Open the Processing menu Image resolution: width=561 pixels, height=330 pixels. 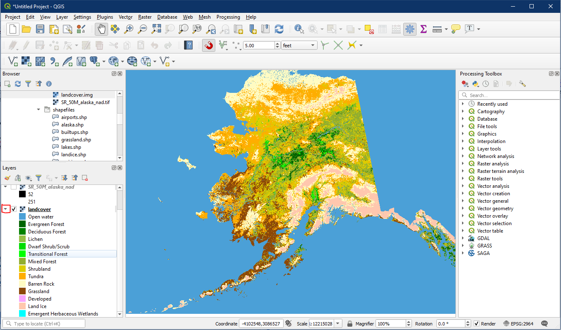pyautogui.click(x=228, y=17)
